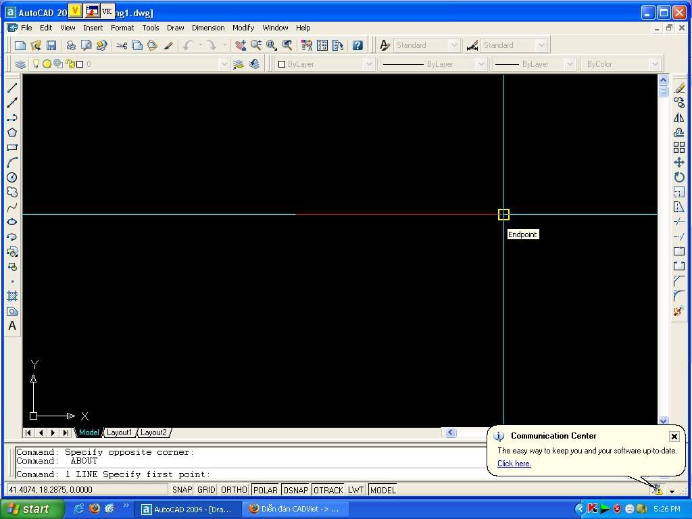This screenshot has height=519, width=692.
Task: Toggle SNAP mode in status bar
Action: pos(182,490)
